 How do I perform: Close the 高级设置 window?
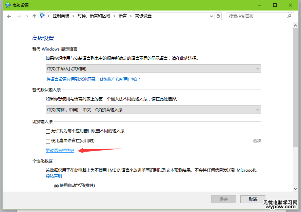click(x=290, y=5)
